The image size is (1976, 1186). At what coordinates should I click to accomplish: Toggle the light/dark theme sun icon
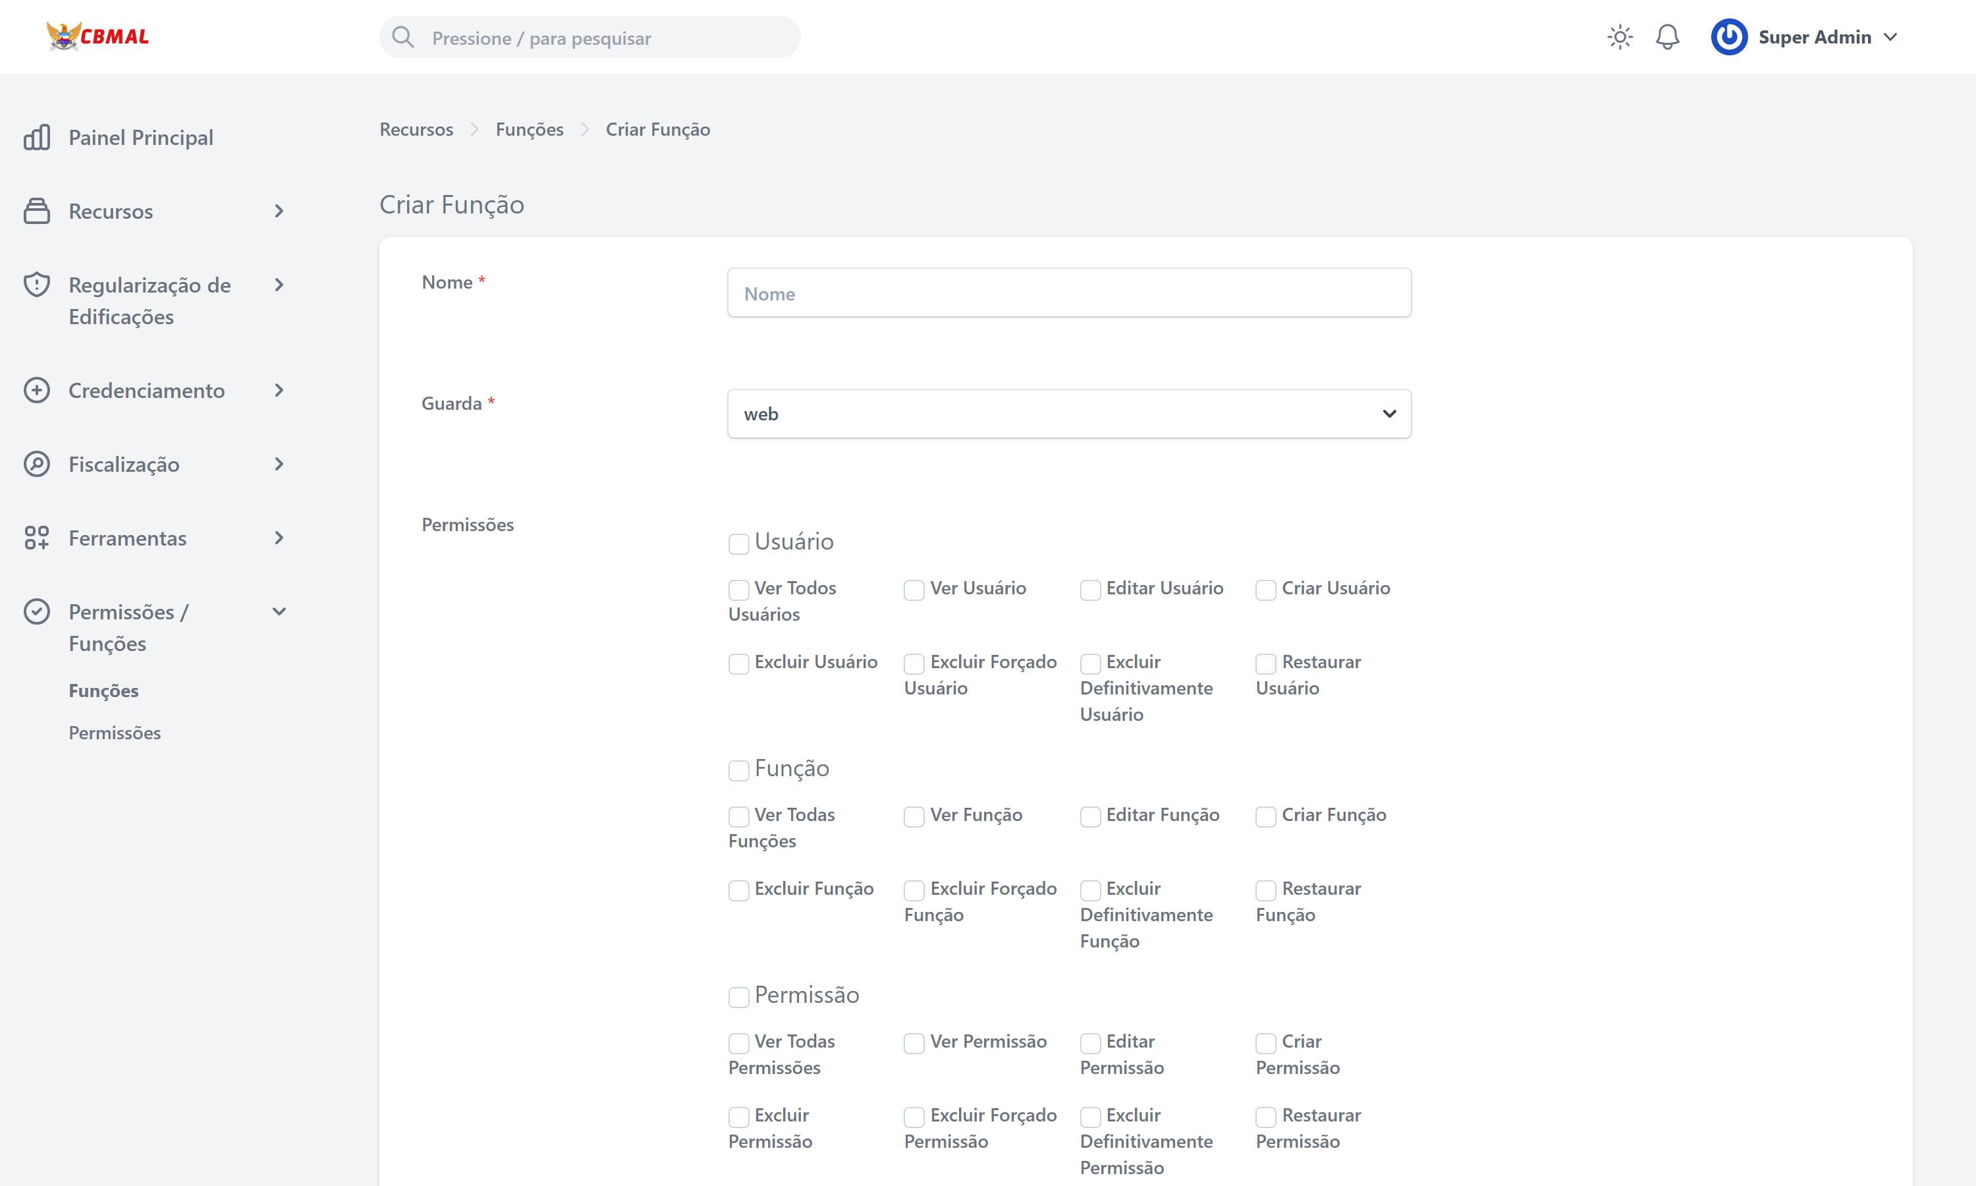(1619, 37)
